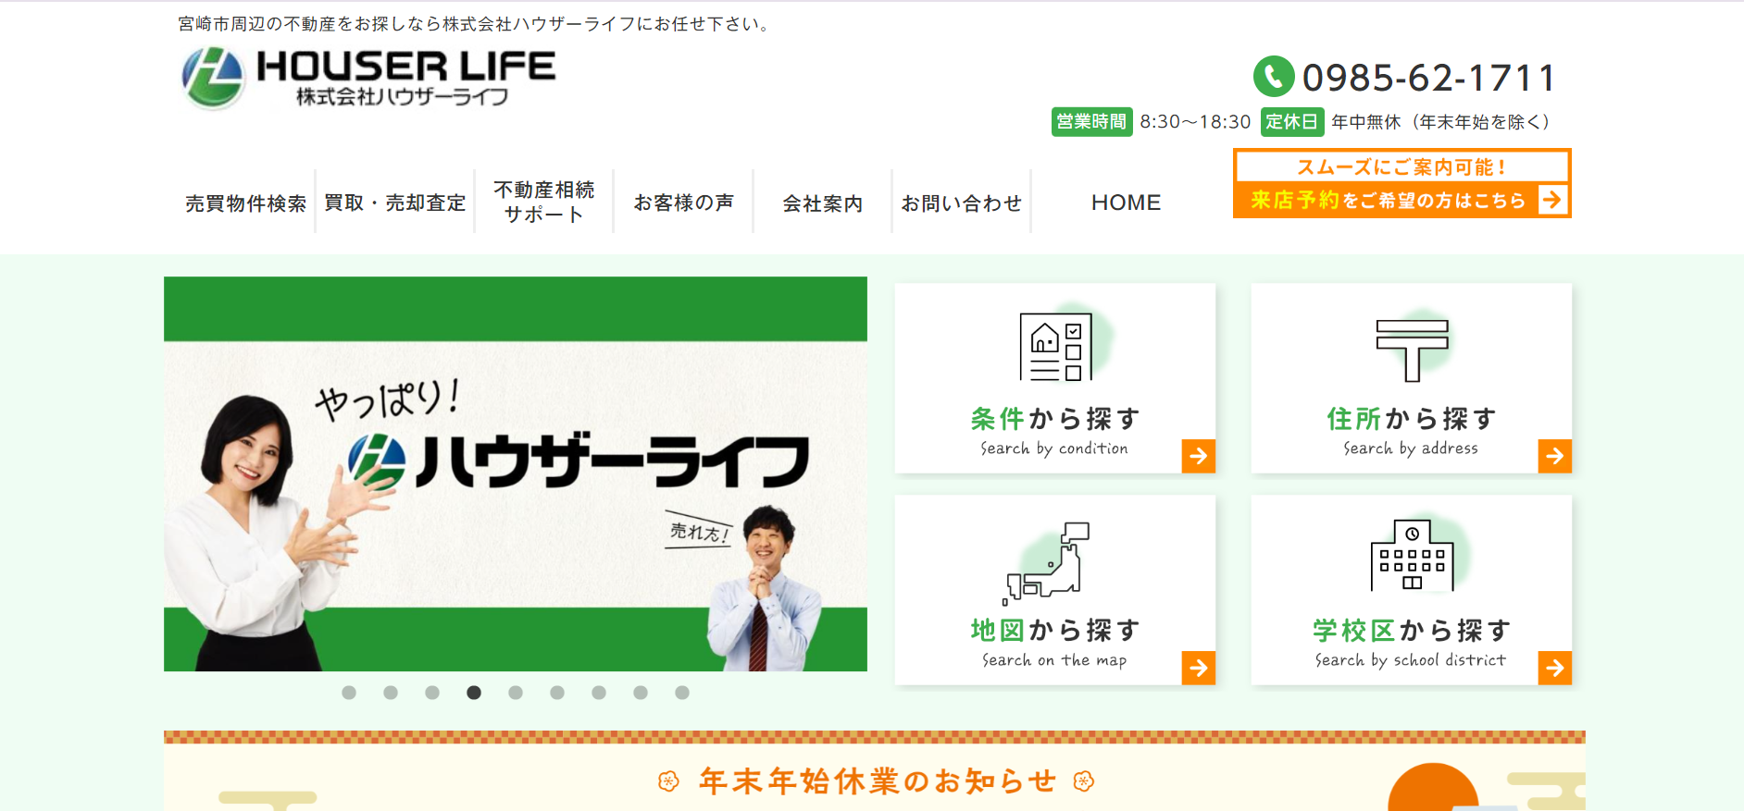1744x811 pixels.
Task: Click 学校区から探す text link
Action: [1412, 631]
